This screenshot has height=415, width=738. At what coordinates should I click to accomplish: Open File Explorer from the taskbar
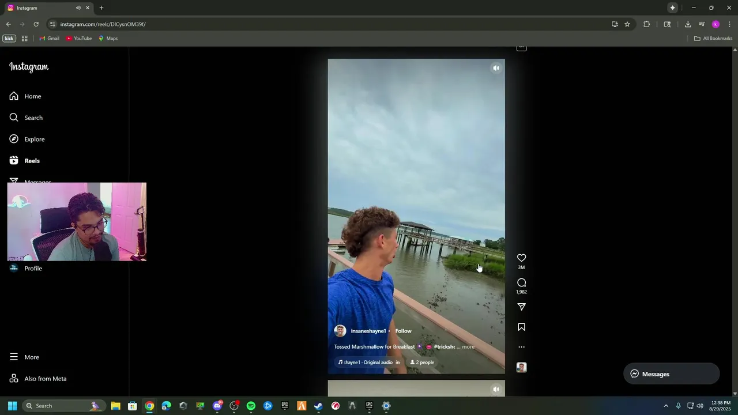115,406
